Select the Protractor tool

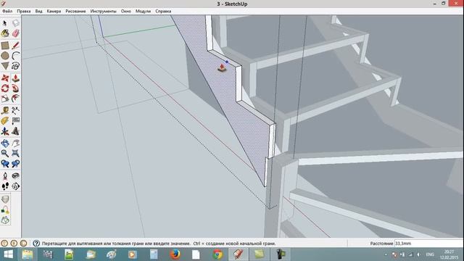5,121
